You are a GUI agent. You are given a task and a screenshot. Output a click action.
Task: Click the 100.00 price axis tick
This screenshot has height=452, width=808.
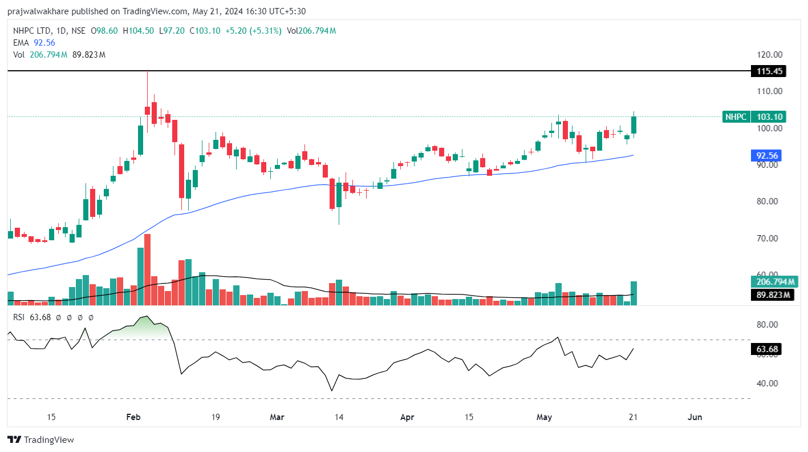coord(769,128)
